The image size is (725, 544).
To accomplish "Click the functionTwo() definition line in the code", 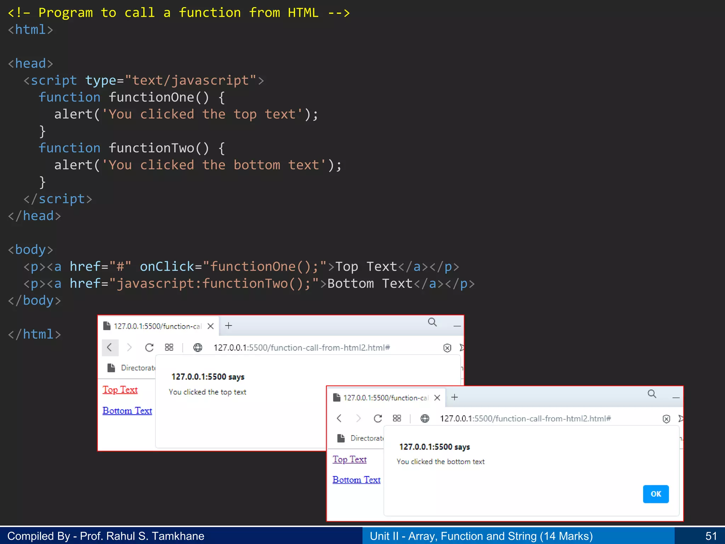I will pos(132,148).
